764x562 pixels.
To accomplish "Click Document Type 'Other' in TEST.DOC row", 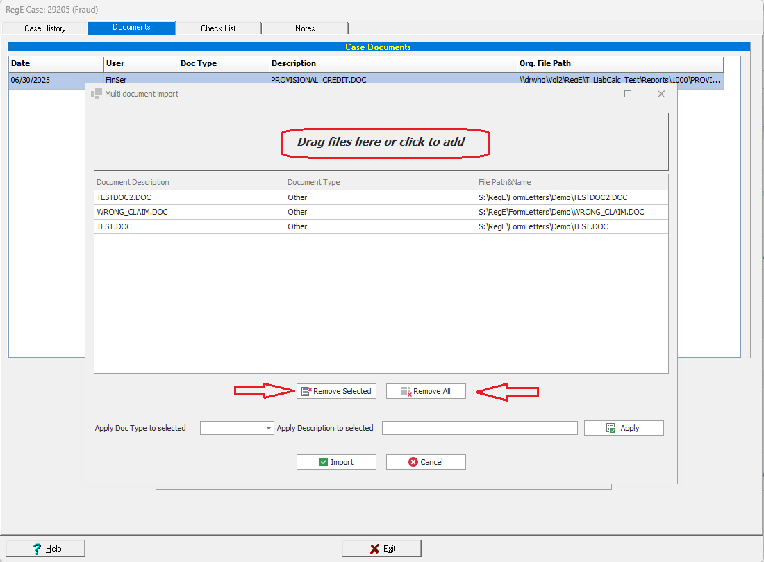I will click(x=380, y=226).
